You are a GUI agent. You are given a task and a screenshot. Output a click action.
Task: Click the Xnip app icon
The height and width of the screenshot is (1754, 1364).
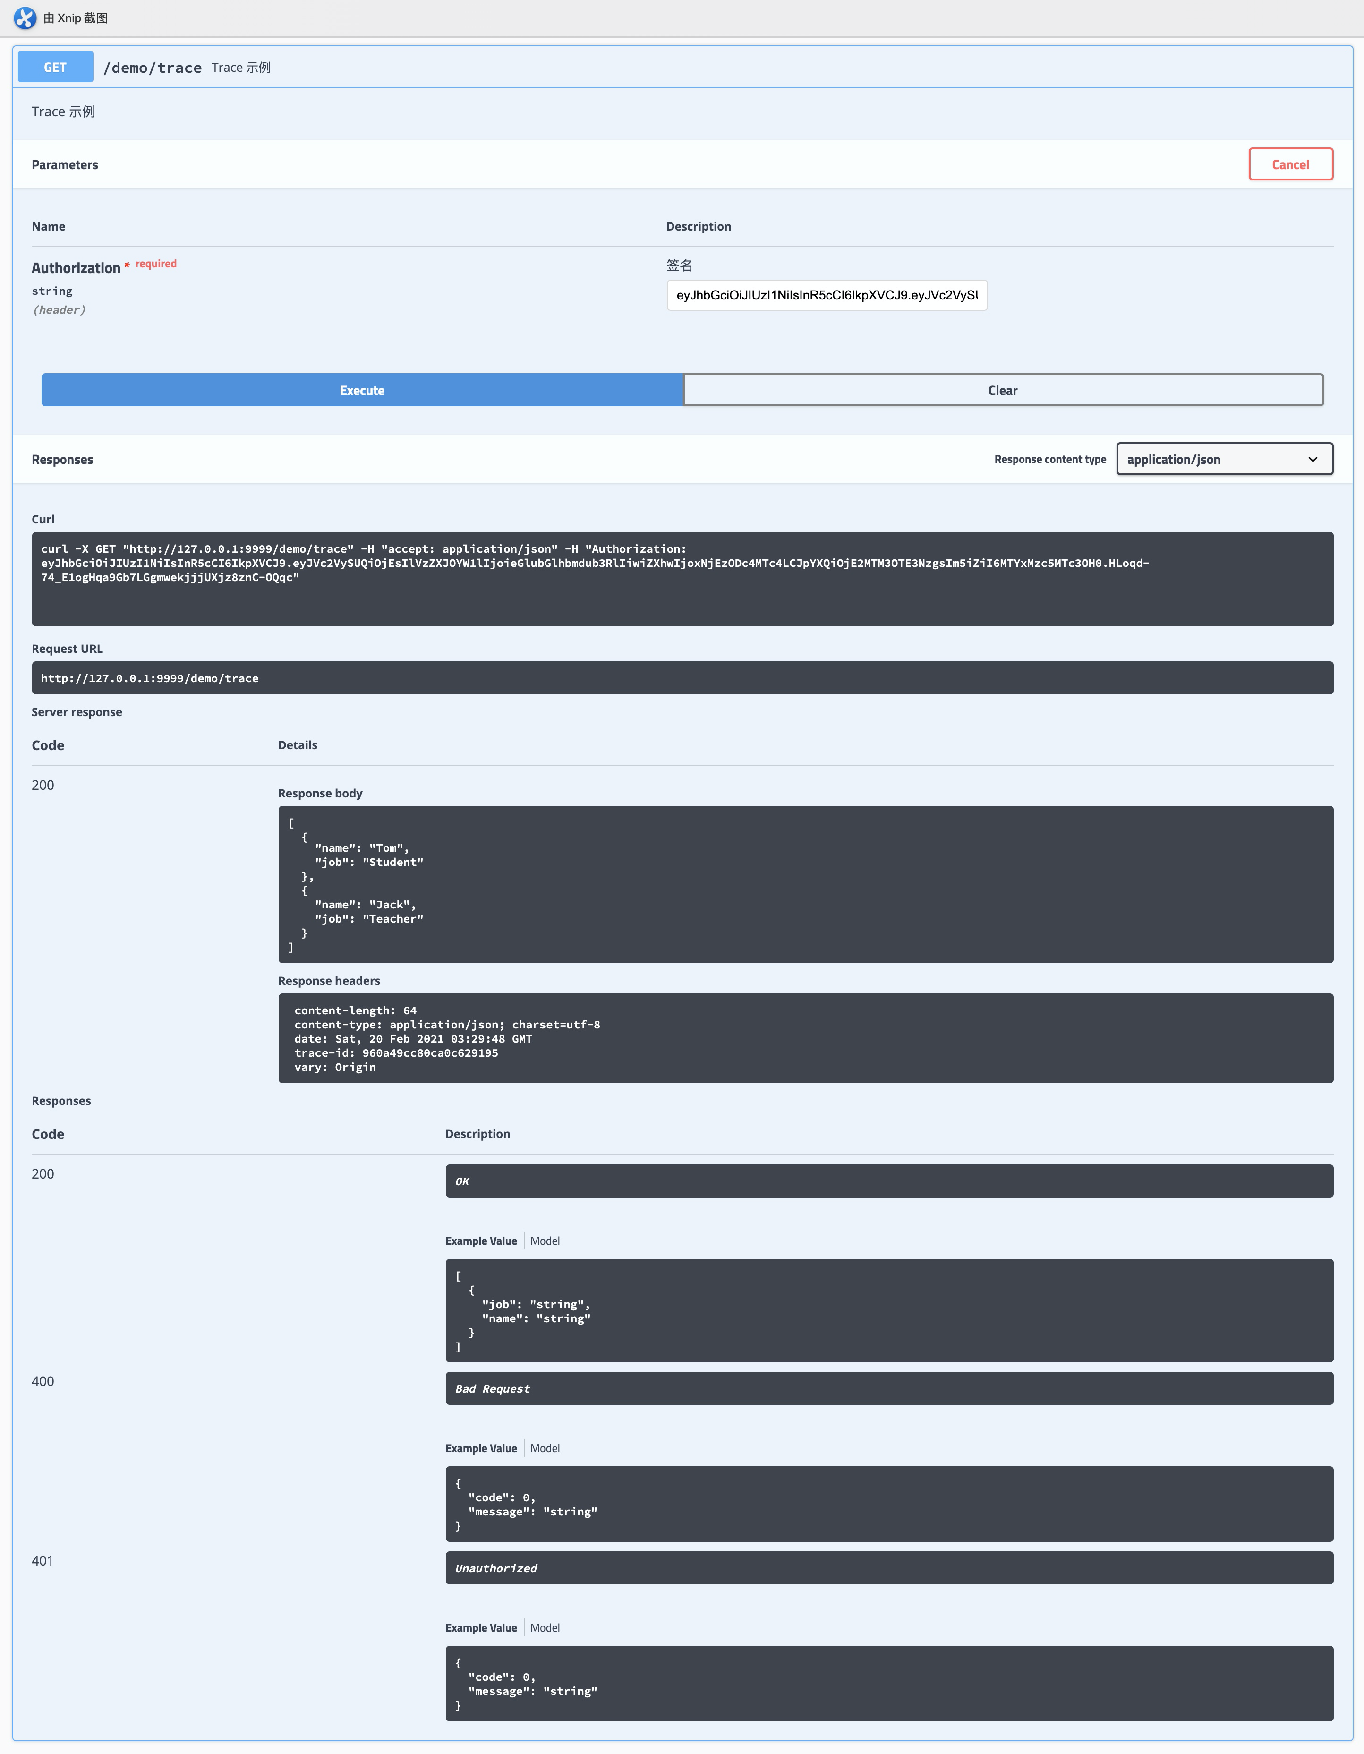(x=25, y=17)
